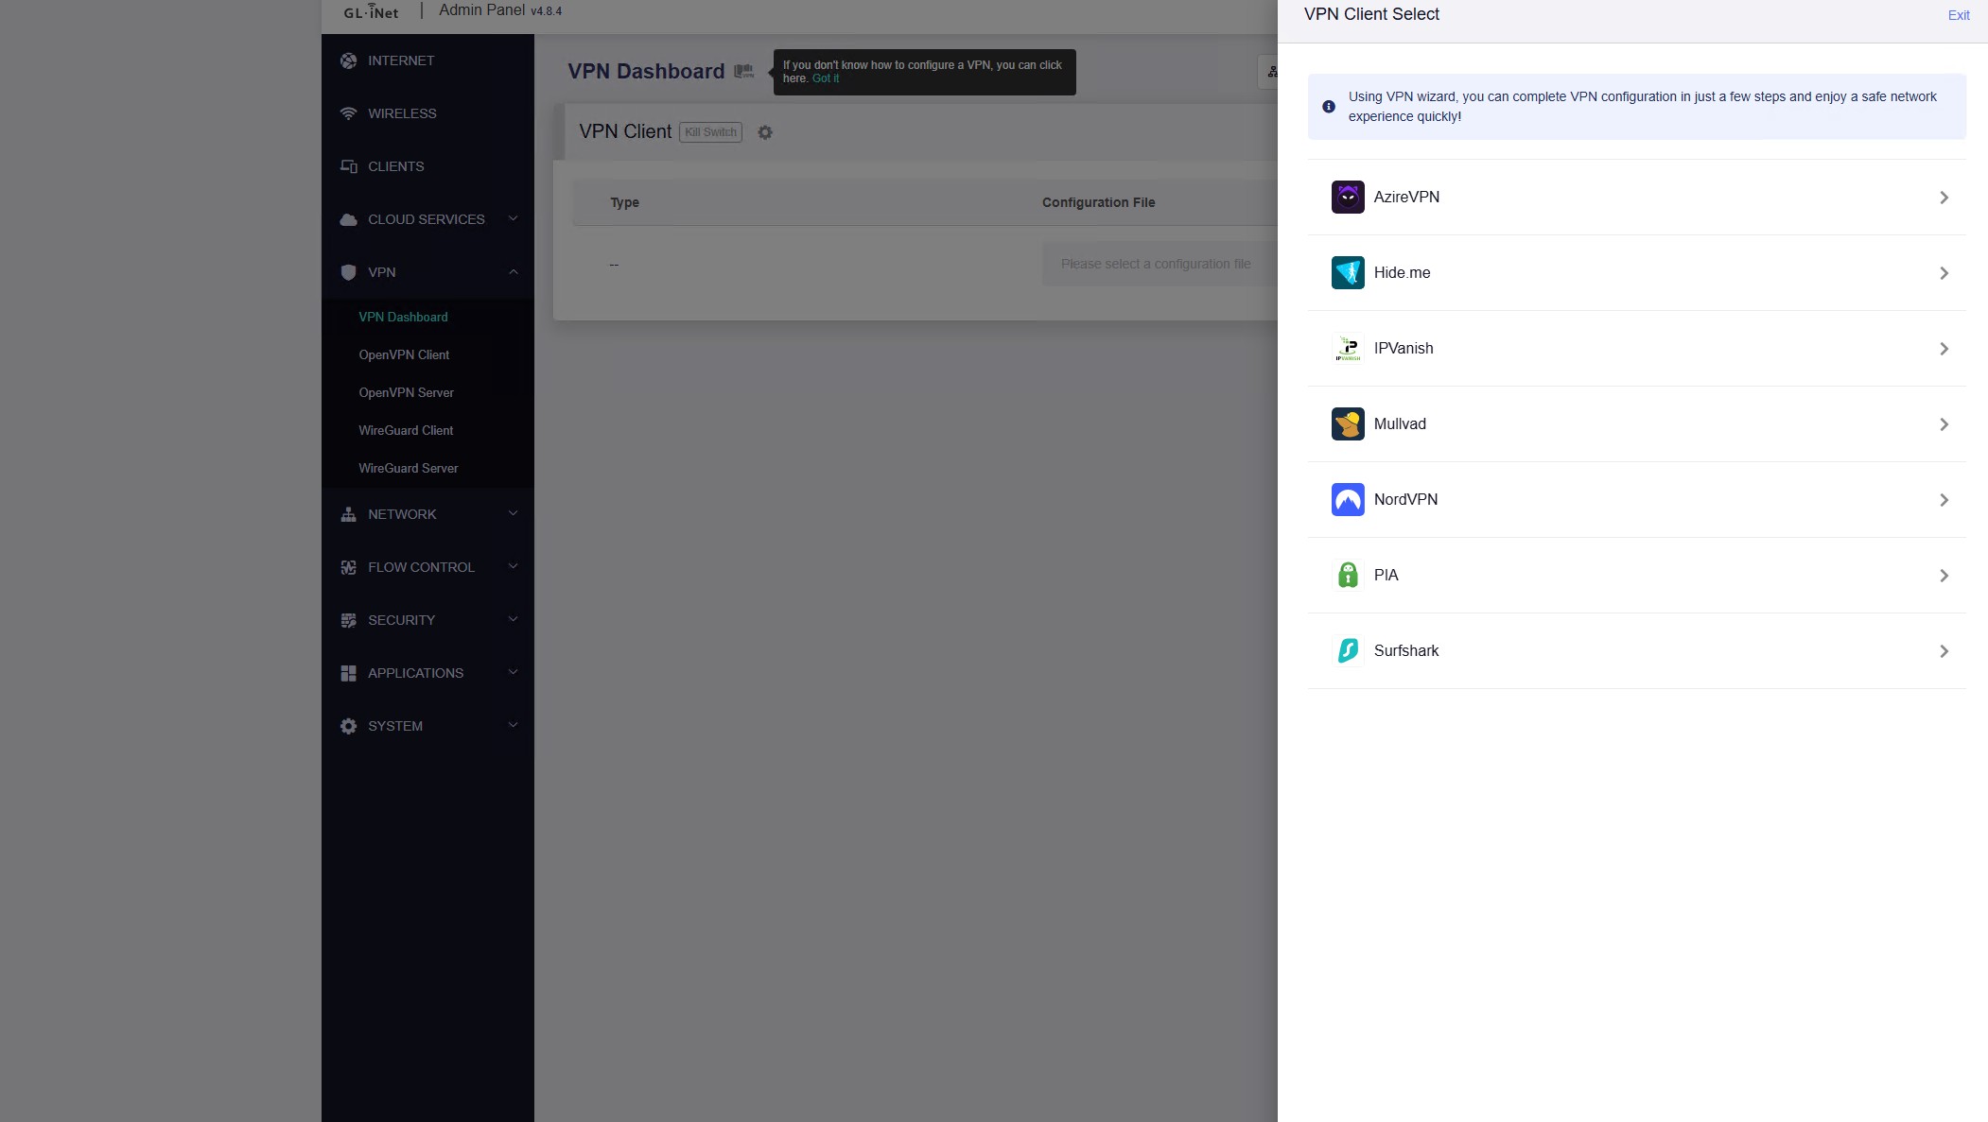Click the NordVPN logo icon
This screenshot has height=1122, width=1988.
tap(1348, 499)
